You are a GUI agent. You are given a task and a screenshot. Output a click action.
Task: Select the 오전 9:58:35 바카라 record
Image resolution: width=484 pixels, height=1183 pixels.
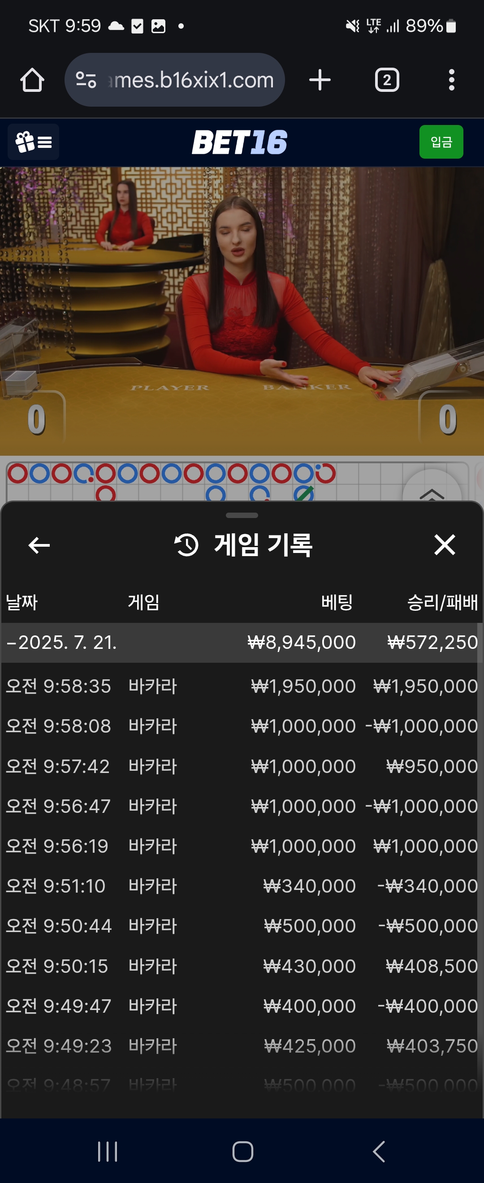(x=241, y=686)
